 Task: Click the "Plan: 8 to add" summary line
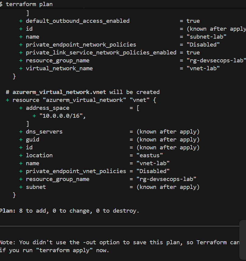click(x=69, y=211)
